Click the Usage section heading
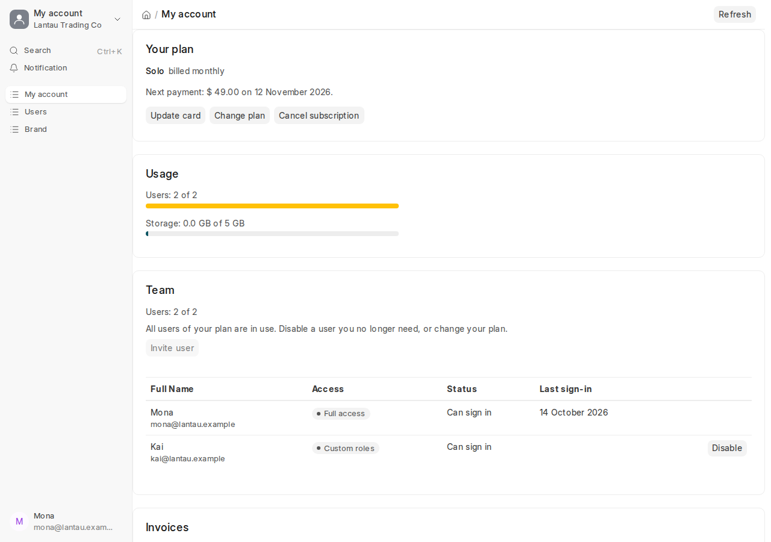Image resolution: width=771 pixels, height=542 pixels. pyautogui.click(x=162, y=174)
